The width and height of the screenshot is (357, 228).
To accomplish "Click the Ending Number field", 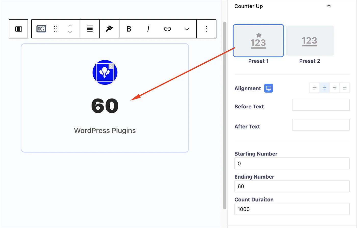I will [x=292, y=186].
